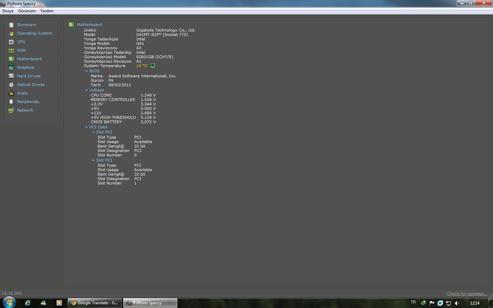Open the Action Center flag tray icon

[x=432, y=303]
